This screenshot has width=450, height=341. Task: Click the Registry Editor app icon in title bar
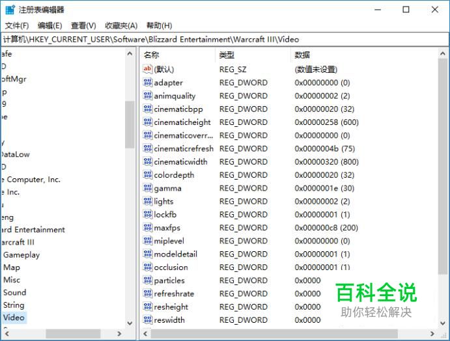[x=10, y=10]
